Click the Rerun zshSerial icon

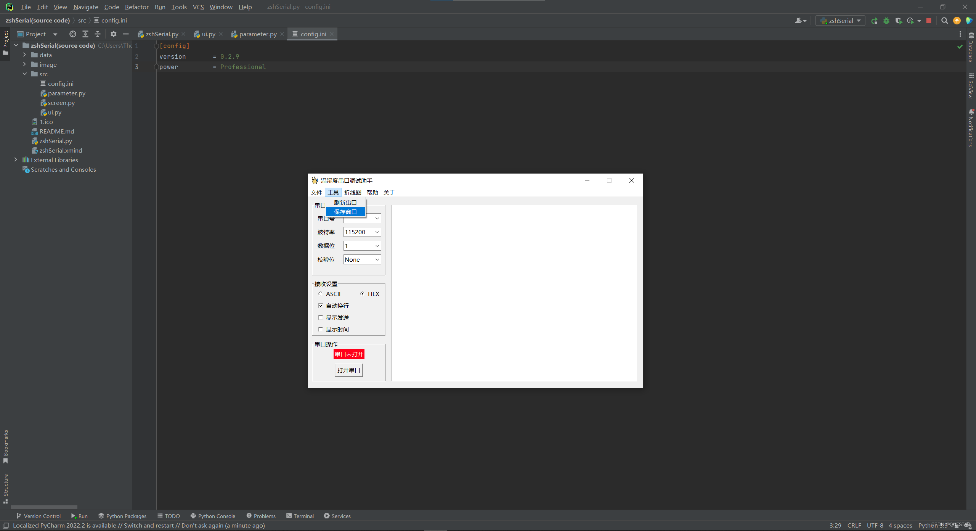click(874, 21)
